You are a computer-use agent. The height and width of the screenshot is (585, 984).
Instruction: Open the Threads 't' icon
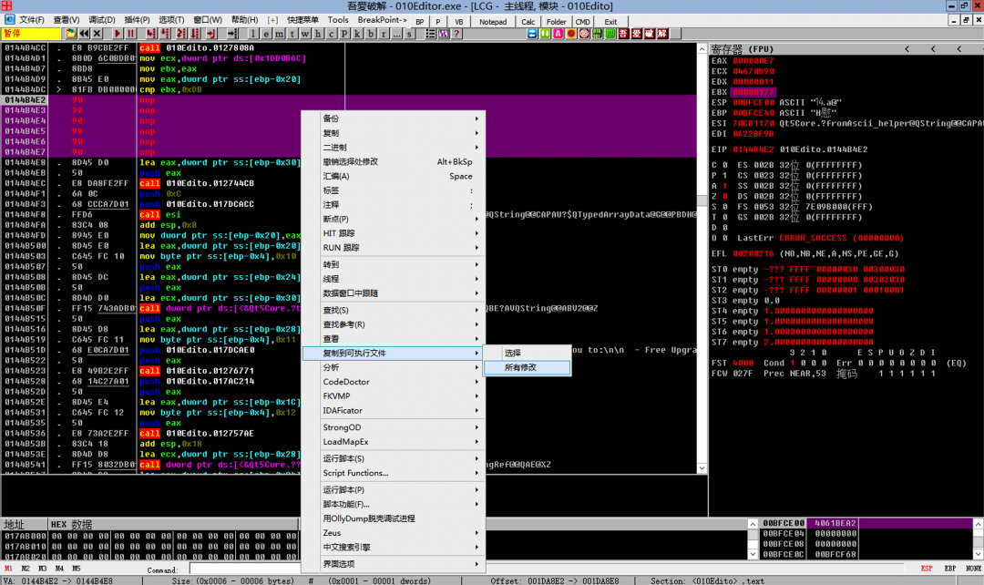pyautogui.click(x=292, y=34)
